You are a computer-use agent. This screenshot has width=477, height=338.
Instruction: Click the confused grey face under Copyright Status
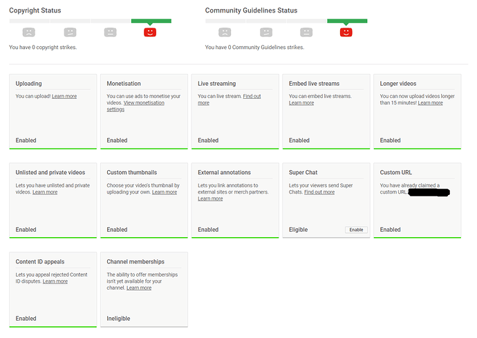point(71,32)
